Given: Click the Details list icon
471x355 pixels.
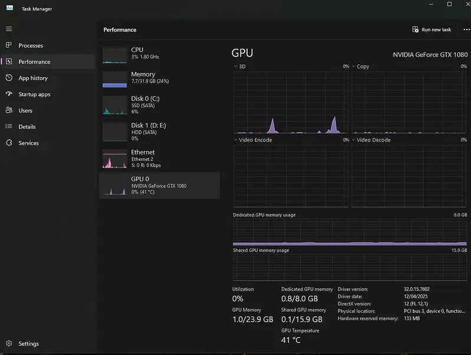Looking at the screenshot, I should click(9, 126).
